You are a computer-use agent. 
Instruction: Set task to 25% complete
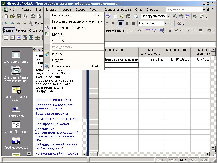coord(176,30)
